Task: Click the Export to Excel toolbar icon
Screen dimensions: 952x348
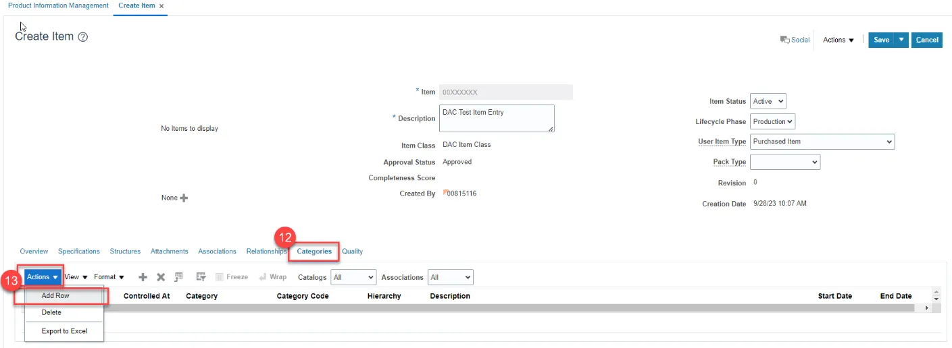Action: 179,277
